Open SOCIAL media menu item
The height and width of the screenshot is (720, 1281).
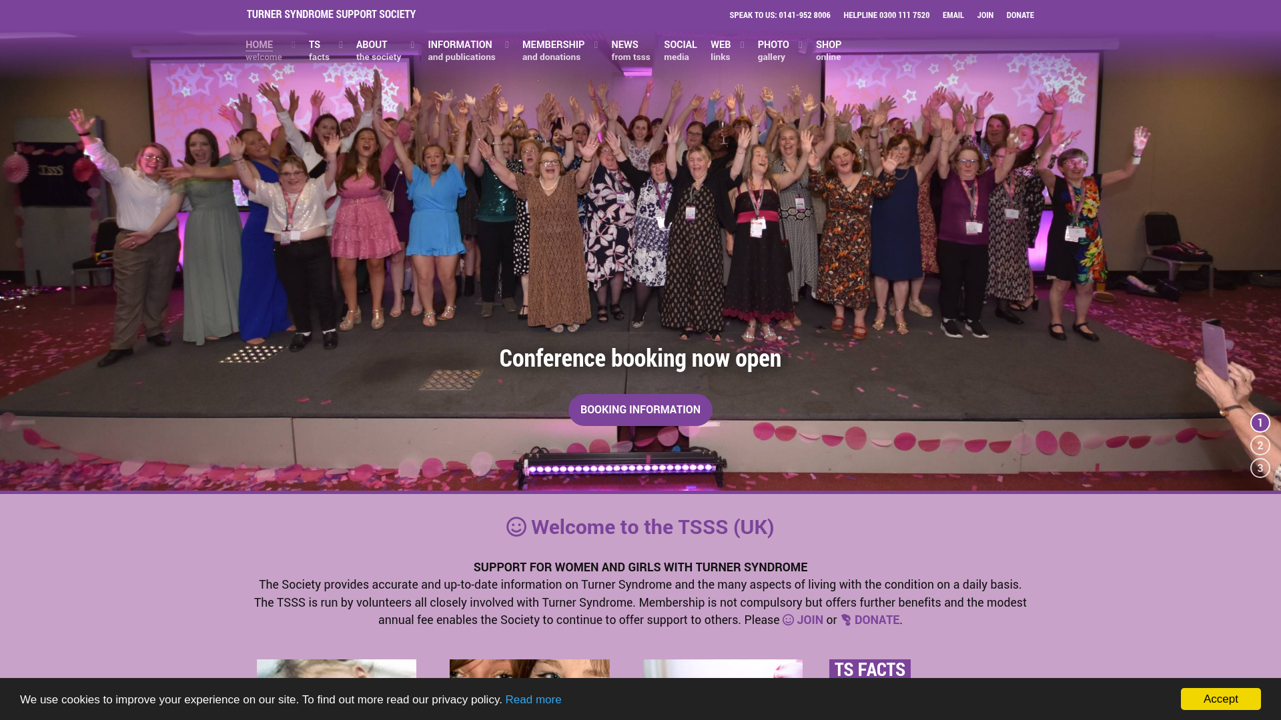point(680,51)
